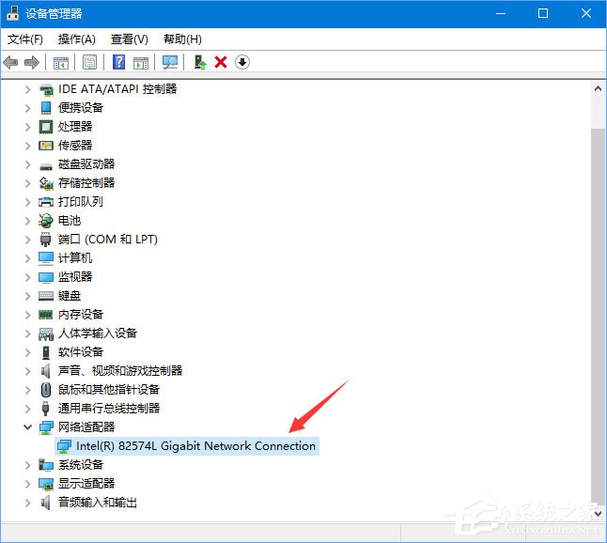Expand the 计算机 category
Viewport: 607px width, 543px height.
[x=28, y=258]
